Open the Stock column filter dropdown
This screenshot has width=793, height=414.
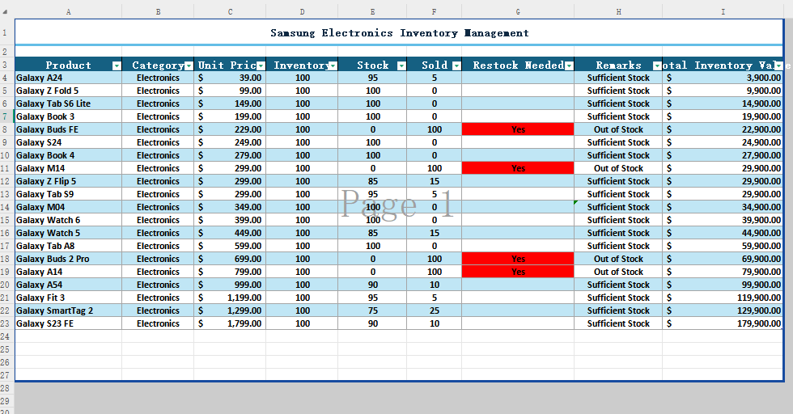(x=401, y=65)
